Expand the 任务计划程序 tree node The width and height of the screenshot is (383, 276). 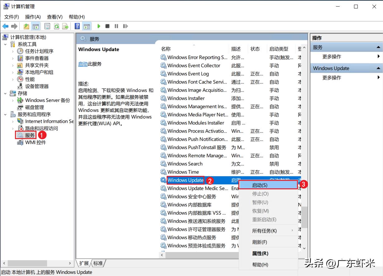click(x=13, y=51)
